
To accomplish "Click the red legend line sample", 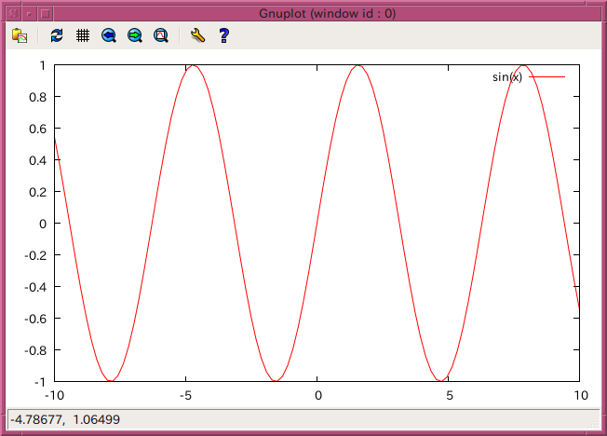I will [547, 76].
